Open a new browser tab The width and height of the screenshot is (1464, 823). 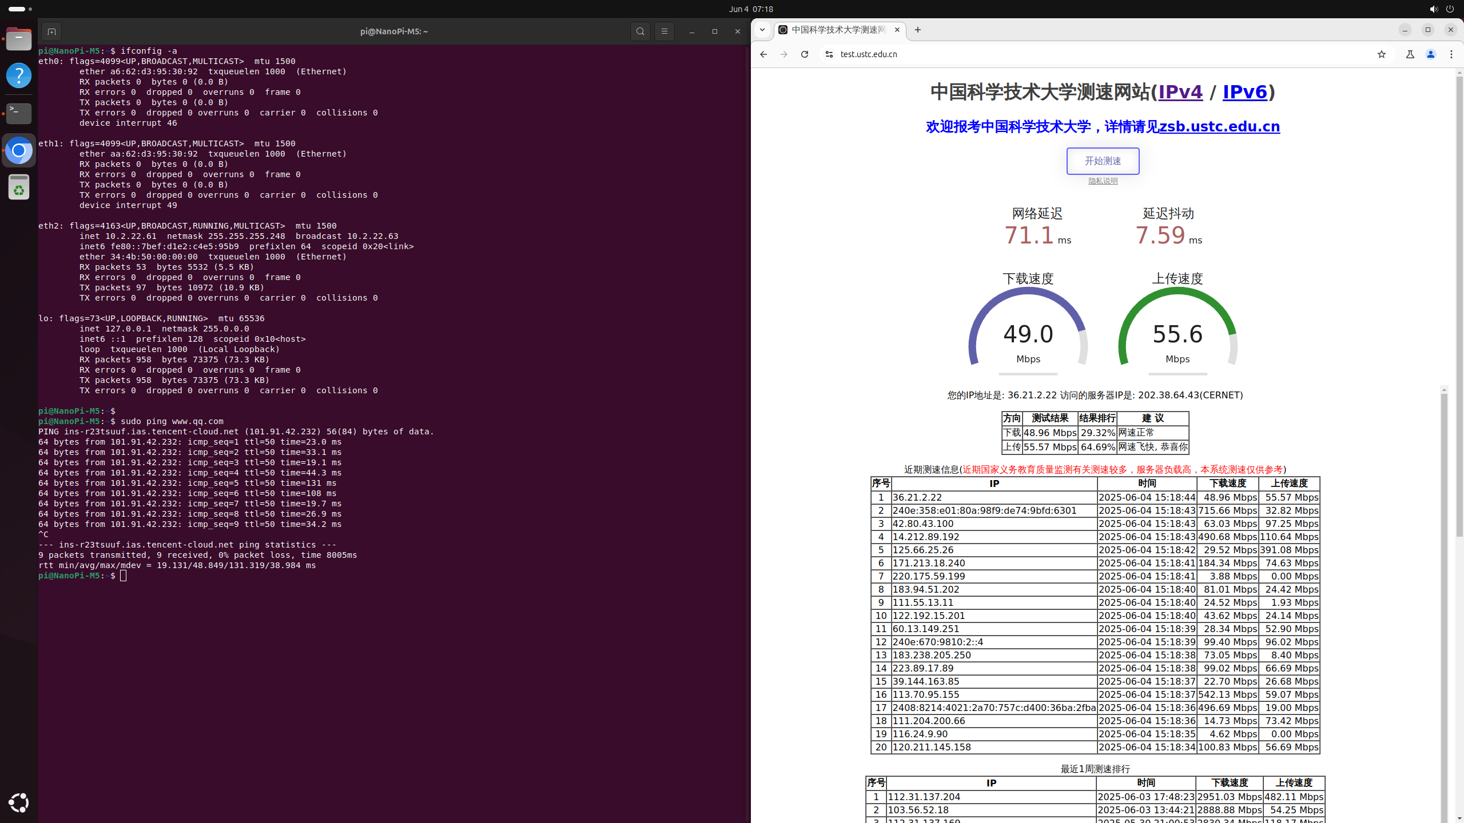click(x=918, y=30)
